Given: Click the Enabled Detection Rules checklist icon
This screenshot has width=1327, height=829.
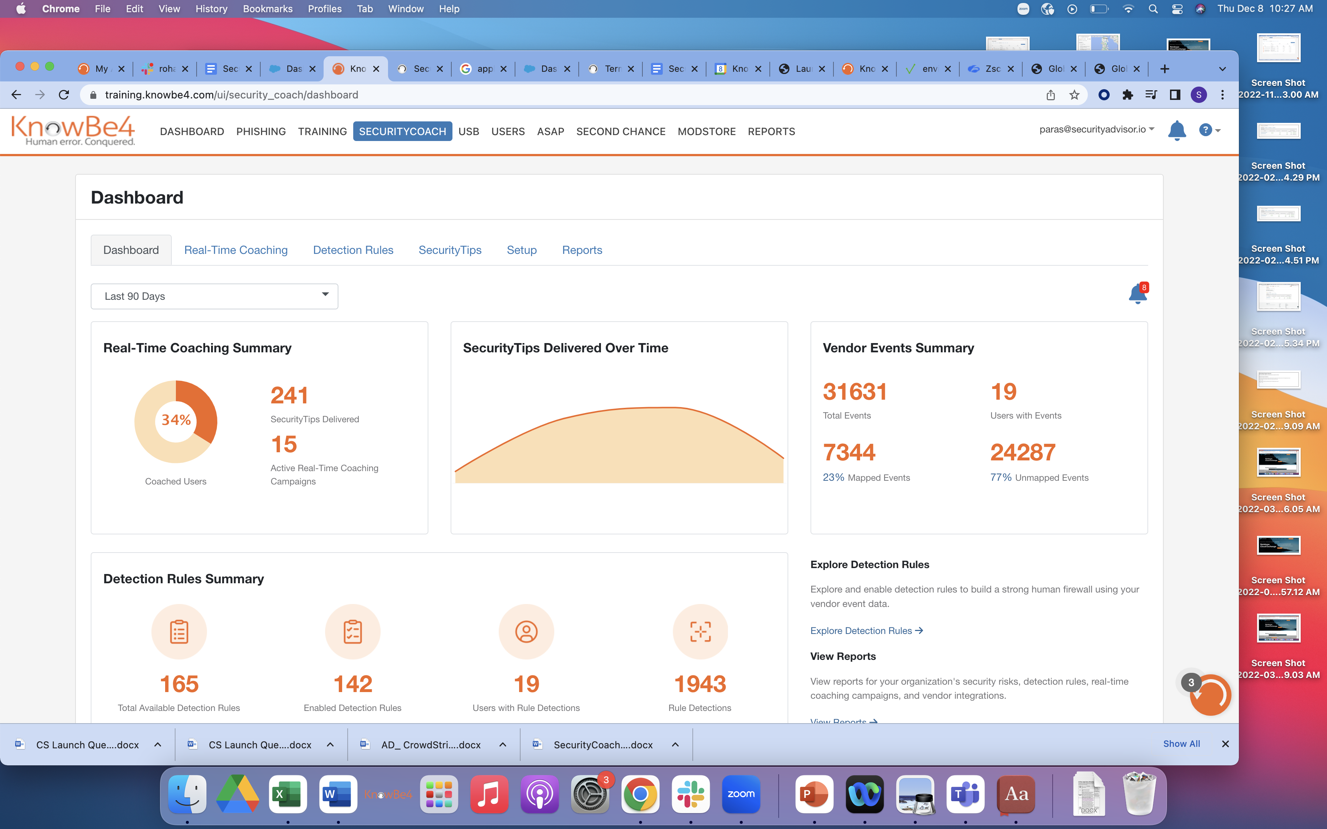Looking at the screenshot, I should point(352,632).
